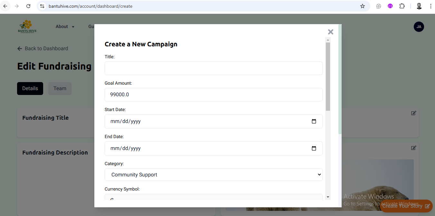Click the edit icon beside Fundraising Title
435x216 pixels.
tap(413, 113)
